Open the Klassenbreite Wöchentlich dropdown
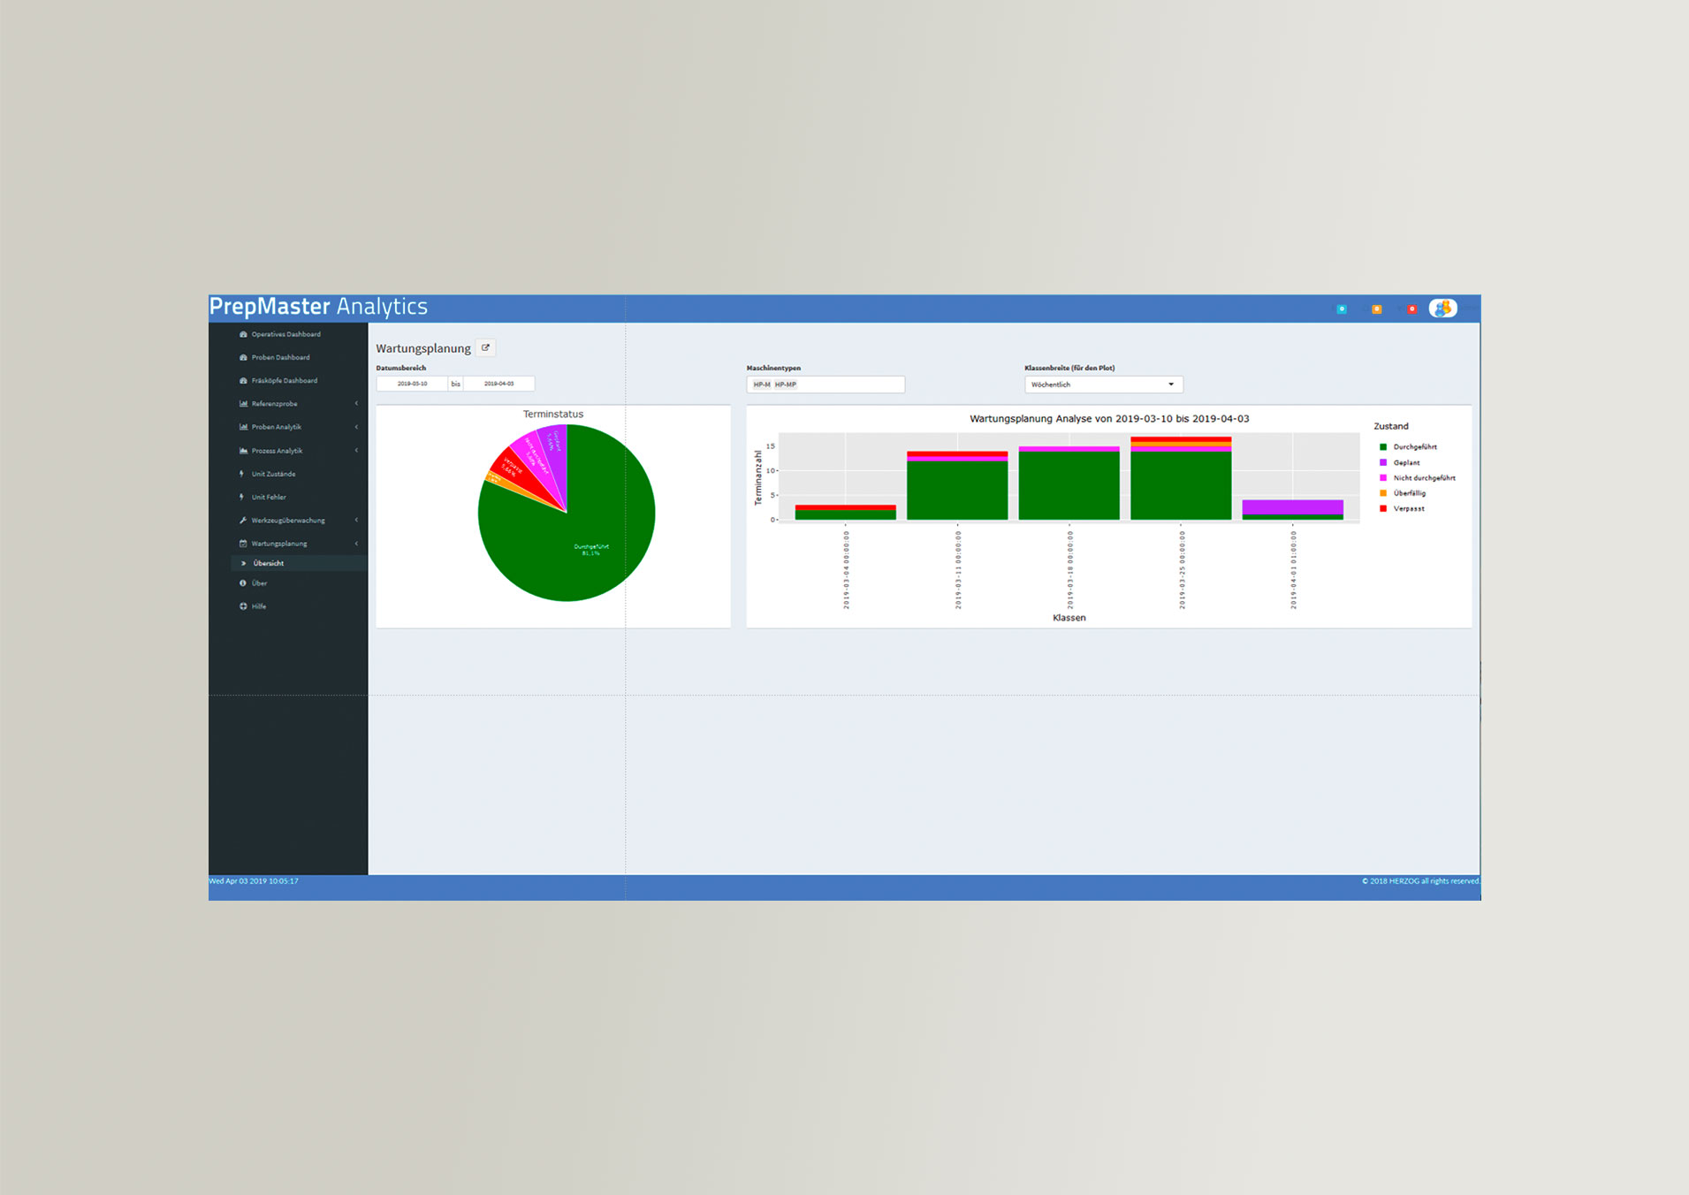1689x1195 pixels. point(1103,384)
